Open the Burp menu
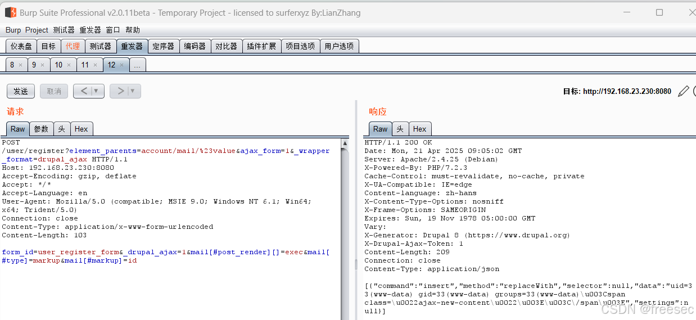Screen dimensions: 696x320 coord(13,30)
